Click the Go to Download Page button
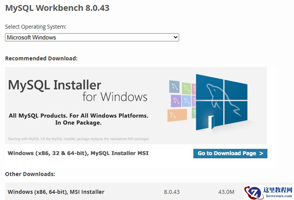Viewport: 294px width, 200px height. point(230,153)
